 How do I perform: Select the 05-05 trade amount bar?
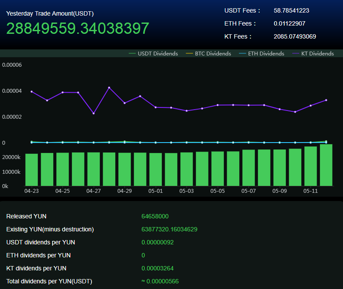tap(218, 169)
